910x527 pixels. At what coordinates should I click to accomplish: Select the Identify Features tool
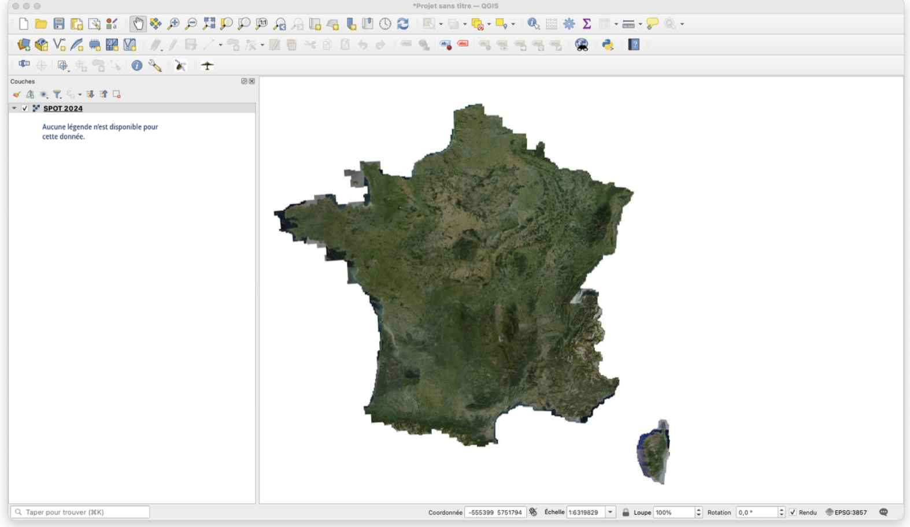tap(533, 24)
